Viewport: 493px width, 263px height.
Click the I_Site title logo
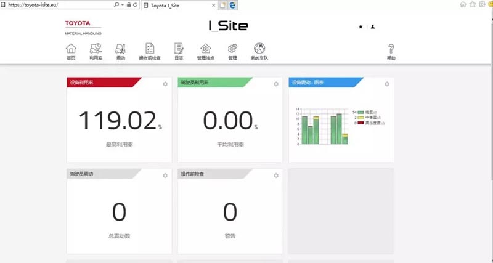coord(229,26)
